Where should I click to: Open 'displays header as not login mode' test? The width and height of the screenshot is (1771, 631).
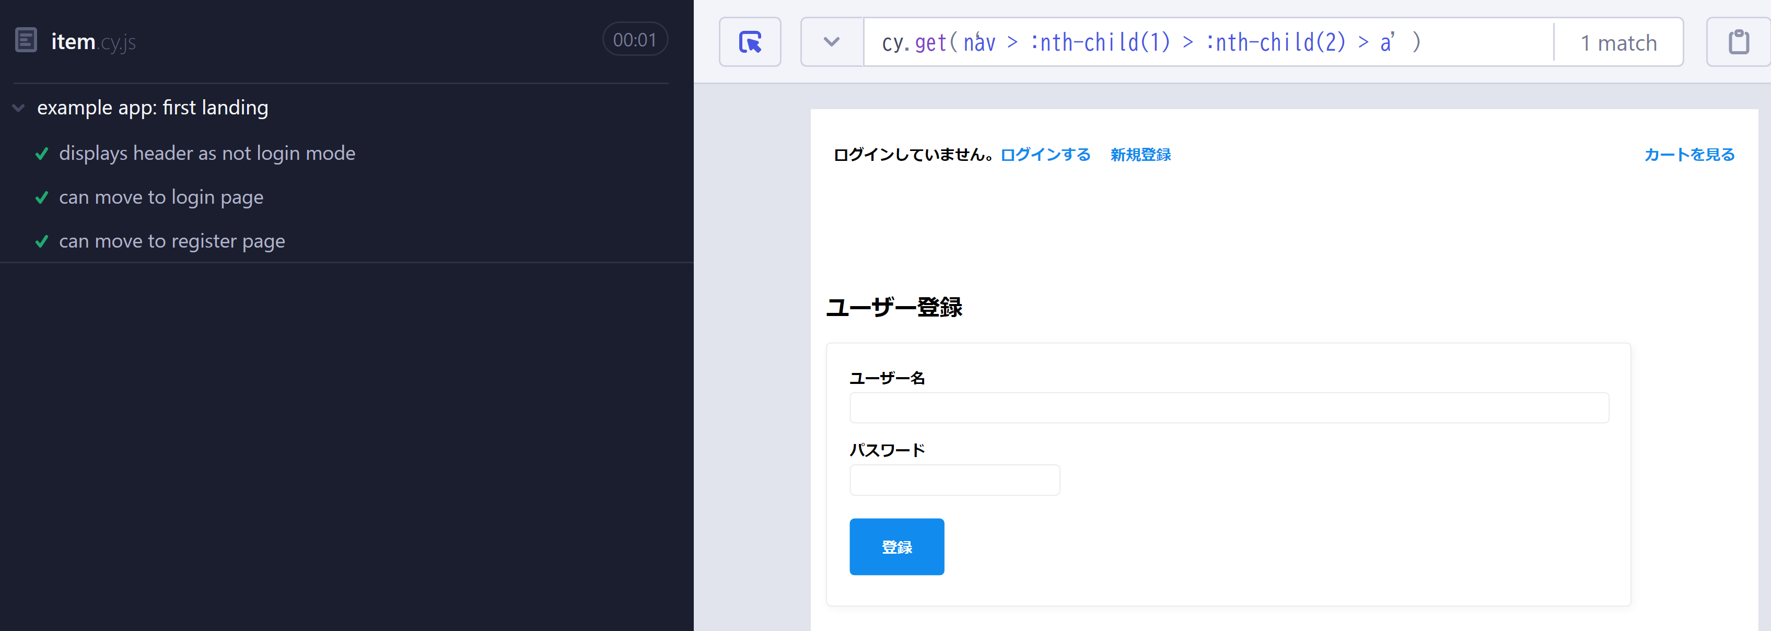click(207, 153)
